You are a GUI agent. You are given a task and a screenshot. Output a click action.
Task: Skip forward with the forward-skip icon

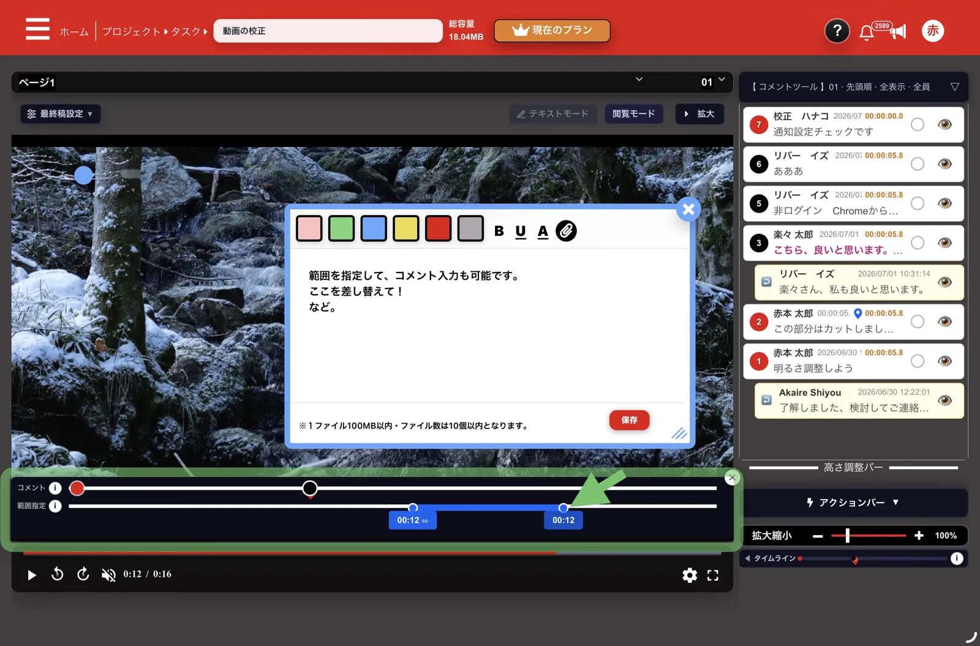[83, 574]
